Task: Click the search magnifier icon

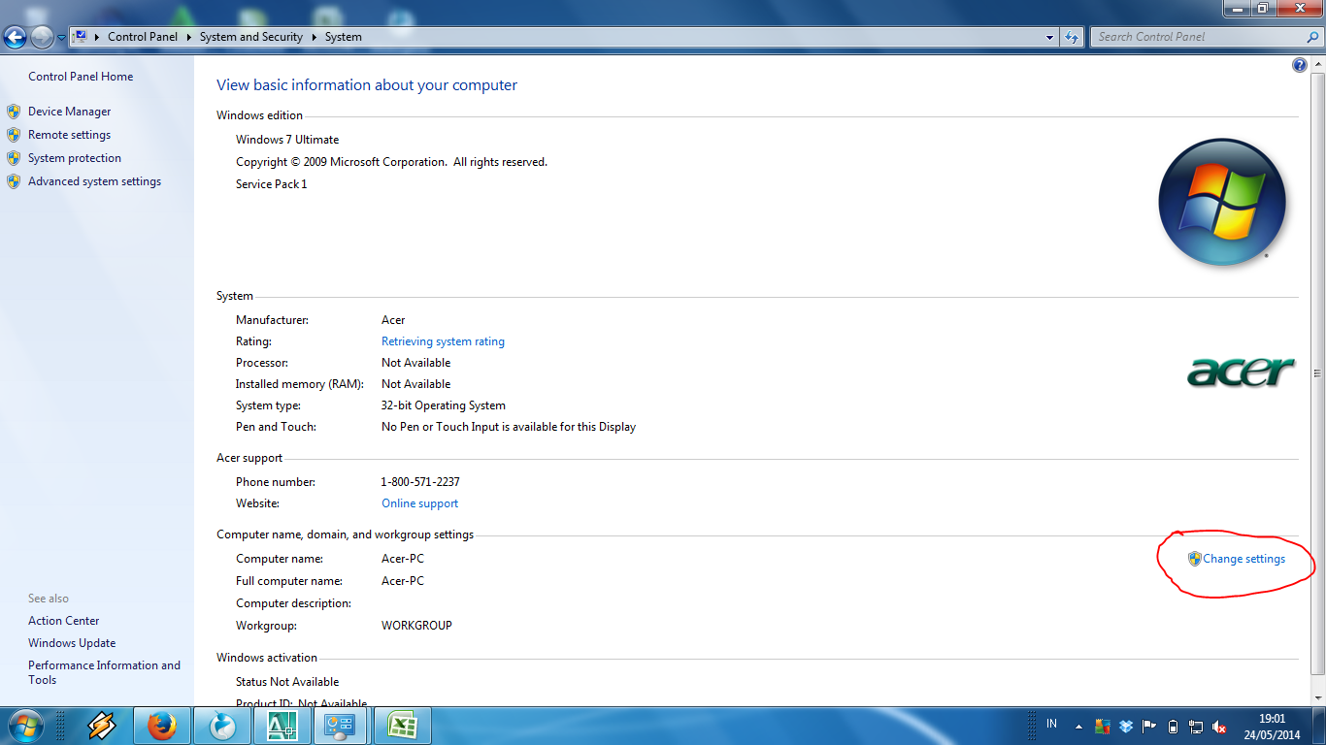Action: [x=1312, y=37]
